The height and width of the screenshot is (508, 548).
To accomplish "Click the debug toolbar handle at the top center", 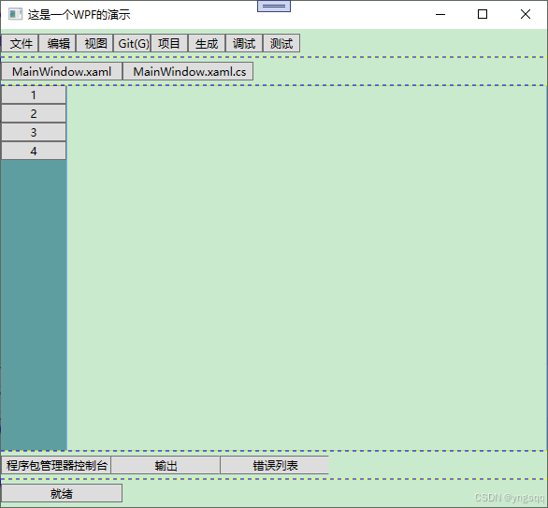I will (274, 6).
